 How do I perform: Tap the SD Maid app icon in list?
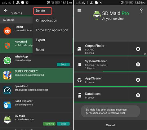[7, 120]
